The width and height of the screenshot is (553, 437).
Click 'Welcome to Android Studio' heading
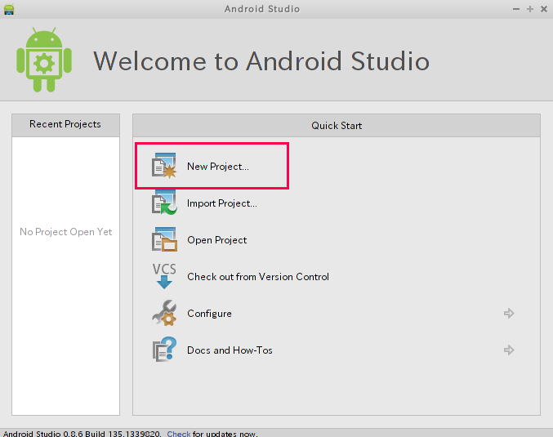pyautogui.click(x=261, y=61)
